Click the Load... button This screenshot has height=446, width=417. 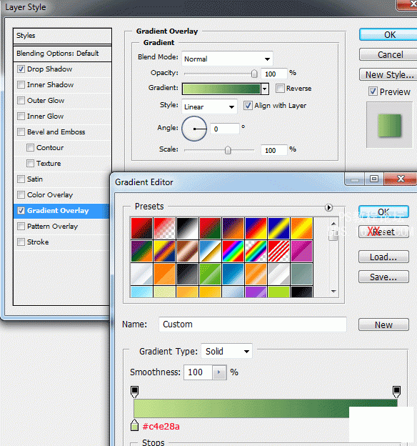383,257
